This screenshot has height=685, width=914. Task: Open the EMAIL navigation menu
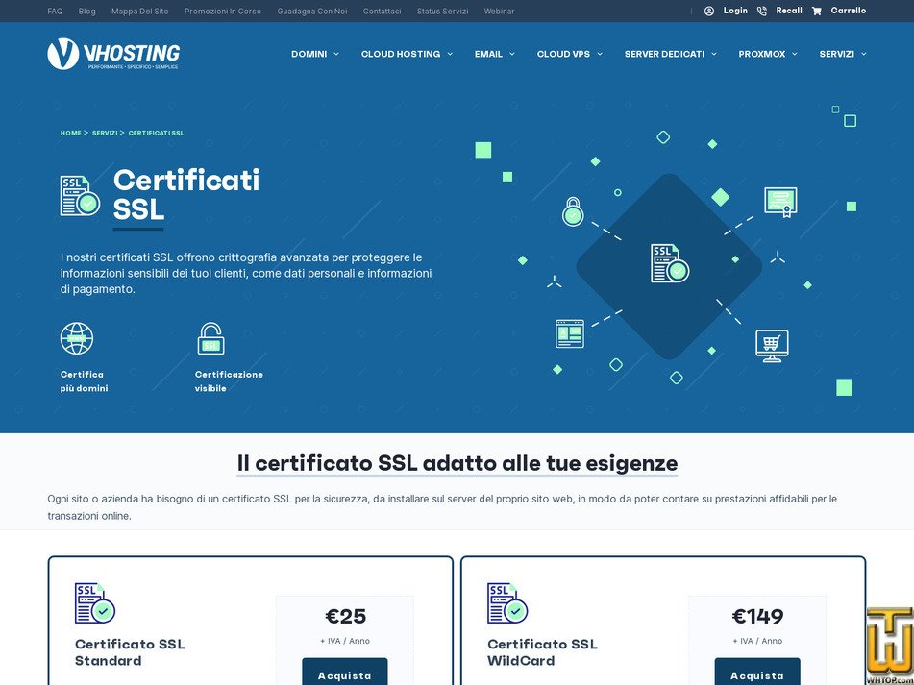point(494,54)
